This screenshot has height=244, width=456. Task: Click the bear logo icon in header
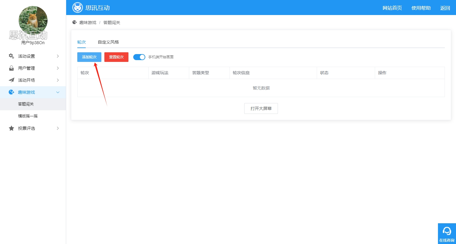pyautogui.click(x=77, y=8)
